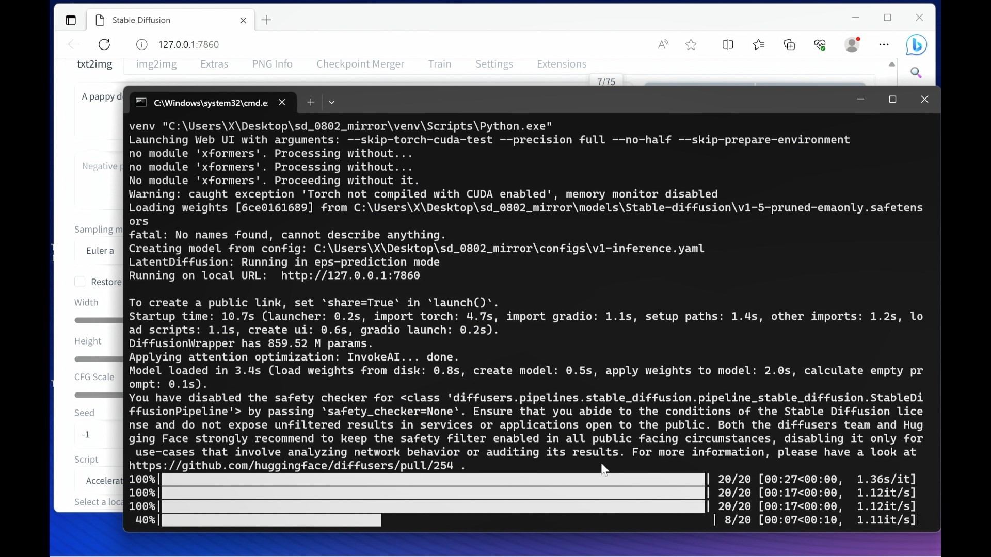Open the Settings tab in web UI
This screenshot has height=557, width=991.
coord(494,64)
